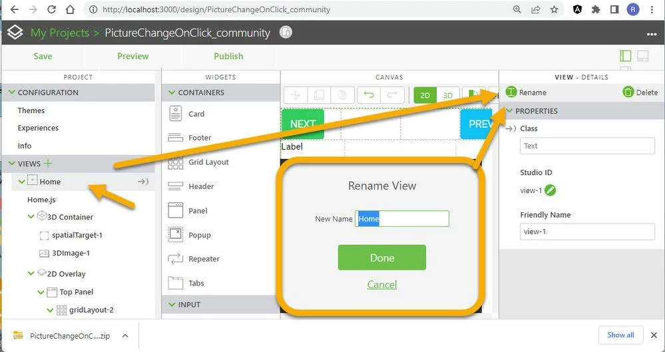Click Show all downloads button
The width and height of the screenshot is (665, 352).
620,335
